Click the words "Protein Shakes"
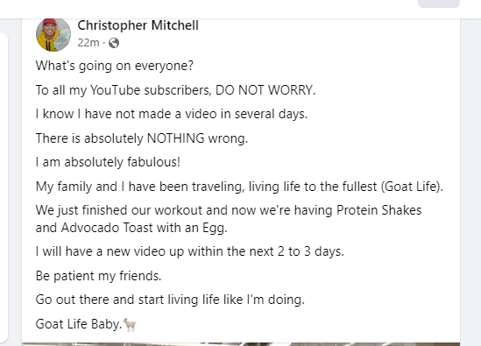This screenshot has height=346, width=481. [378, 210]
